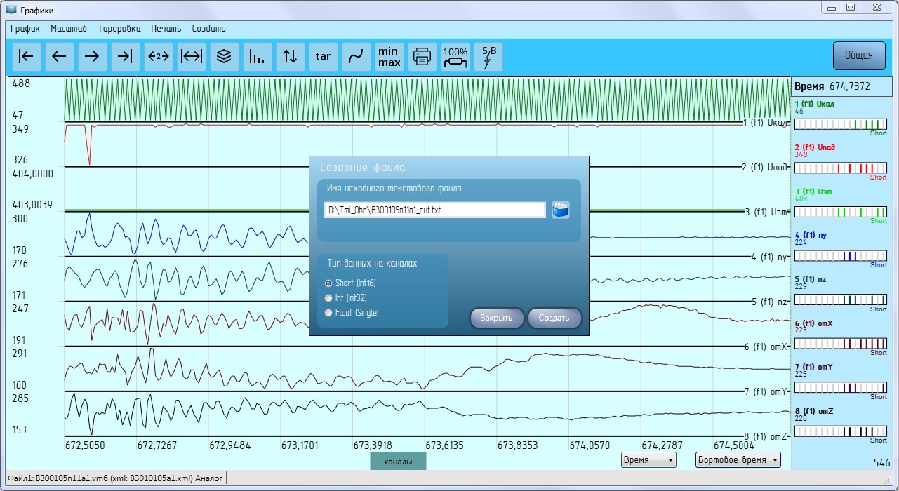Click the source text file name field

click(435, 210)
